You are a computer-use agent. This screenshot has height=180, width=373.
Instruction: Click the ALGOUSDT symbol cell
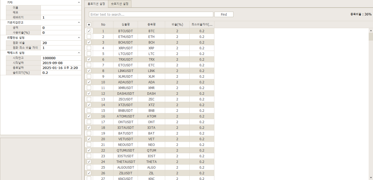126,167
